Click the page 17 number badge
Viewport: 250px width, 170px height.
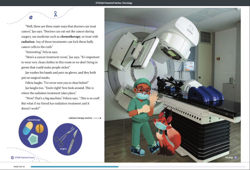point(235,158)
